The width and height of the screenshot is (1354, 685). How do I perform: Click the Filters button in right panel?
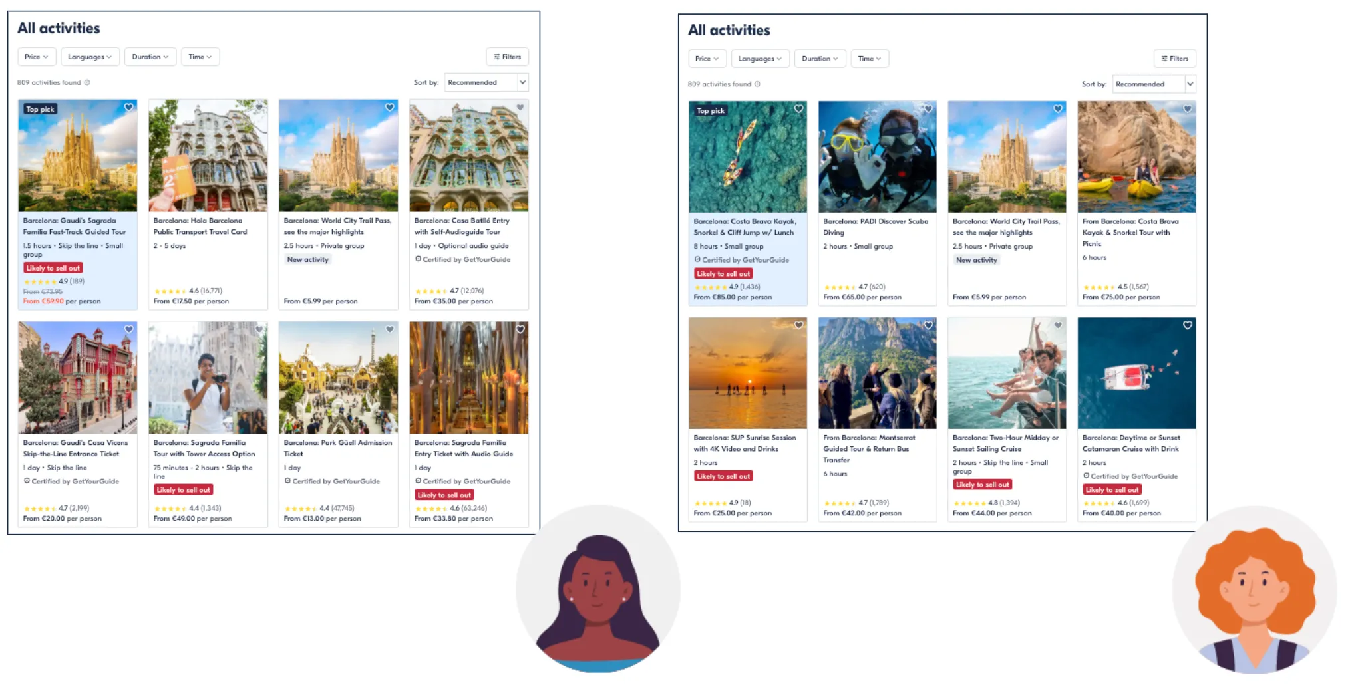click(1175, 59)
